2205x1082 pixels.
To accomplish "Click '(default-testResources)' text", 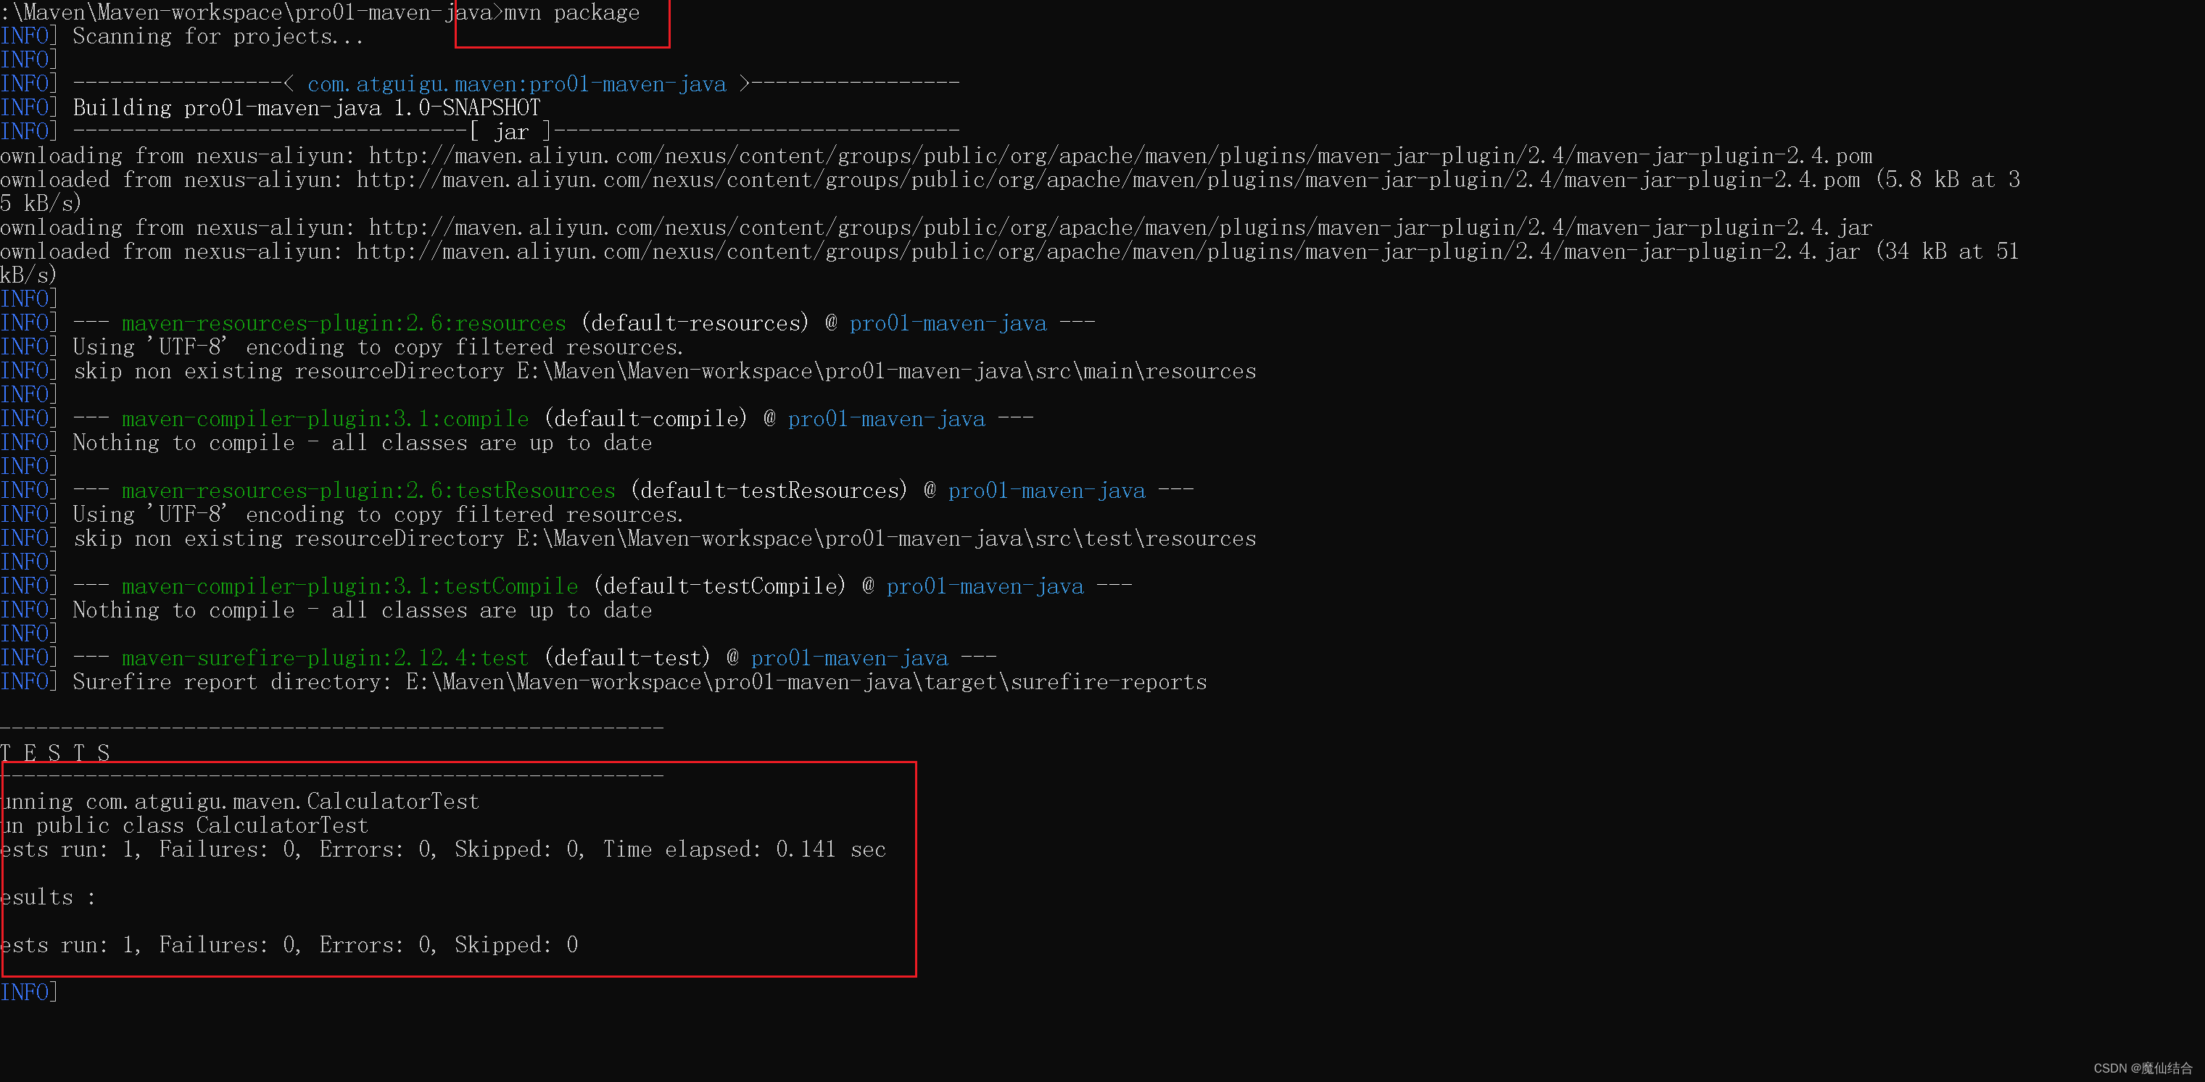I will (x=769, y=492).
